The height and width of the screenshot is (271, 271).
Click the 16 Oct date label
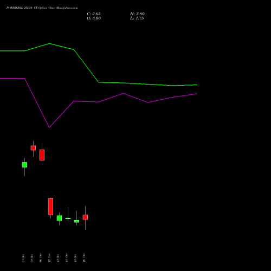click(84, 258)
